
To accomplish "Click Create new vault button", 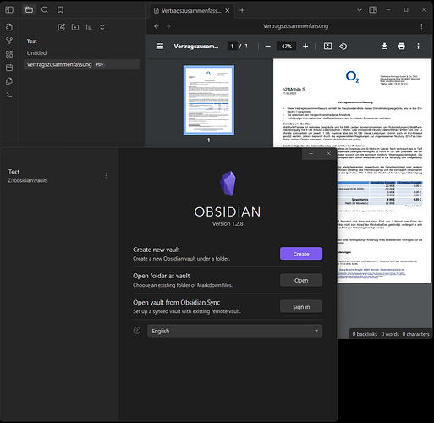I will pos(301,254).
